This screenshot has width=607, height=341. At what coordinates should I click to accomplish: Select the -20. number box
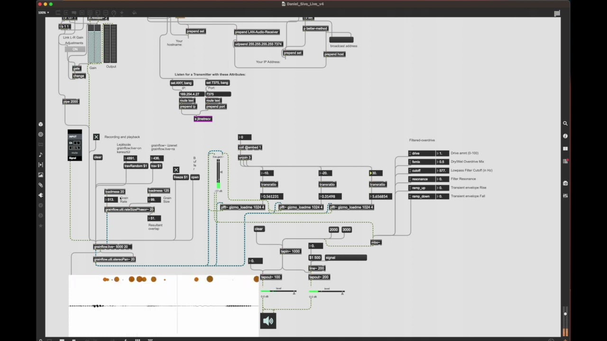pyautogui.click(x=325, y=173)
